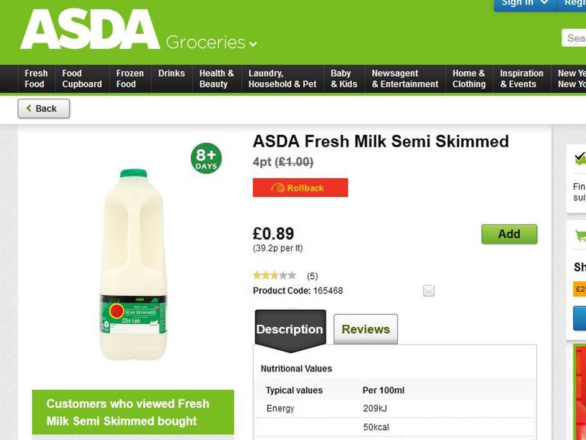Click the 8+ Days freshness badge
586x440 pixels.
point(206,159)
